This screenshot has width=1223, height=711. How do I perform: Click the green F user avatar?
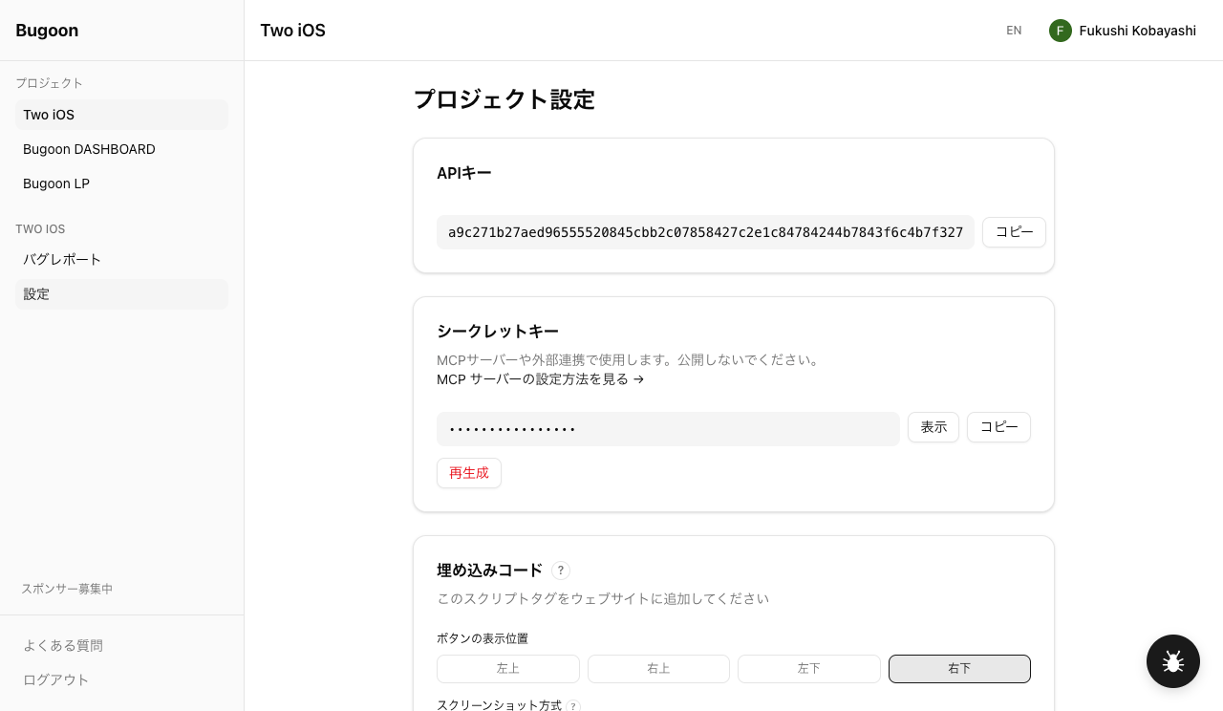(1061, 31)
